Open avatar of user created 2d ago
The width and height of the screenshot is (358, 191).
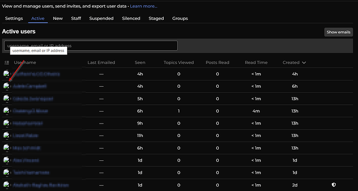click(x=6, y=185)
